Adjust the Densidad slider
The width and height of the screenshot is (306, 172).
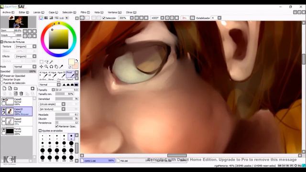[x=67, y=99]
